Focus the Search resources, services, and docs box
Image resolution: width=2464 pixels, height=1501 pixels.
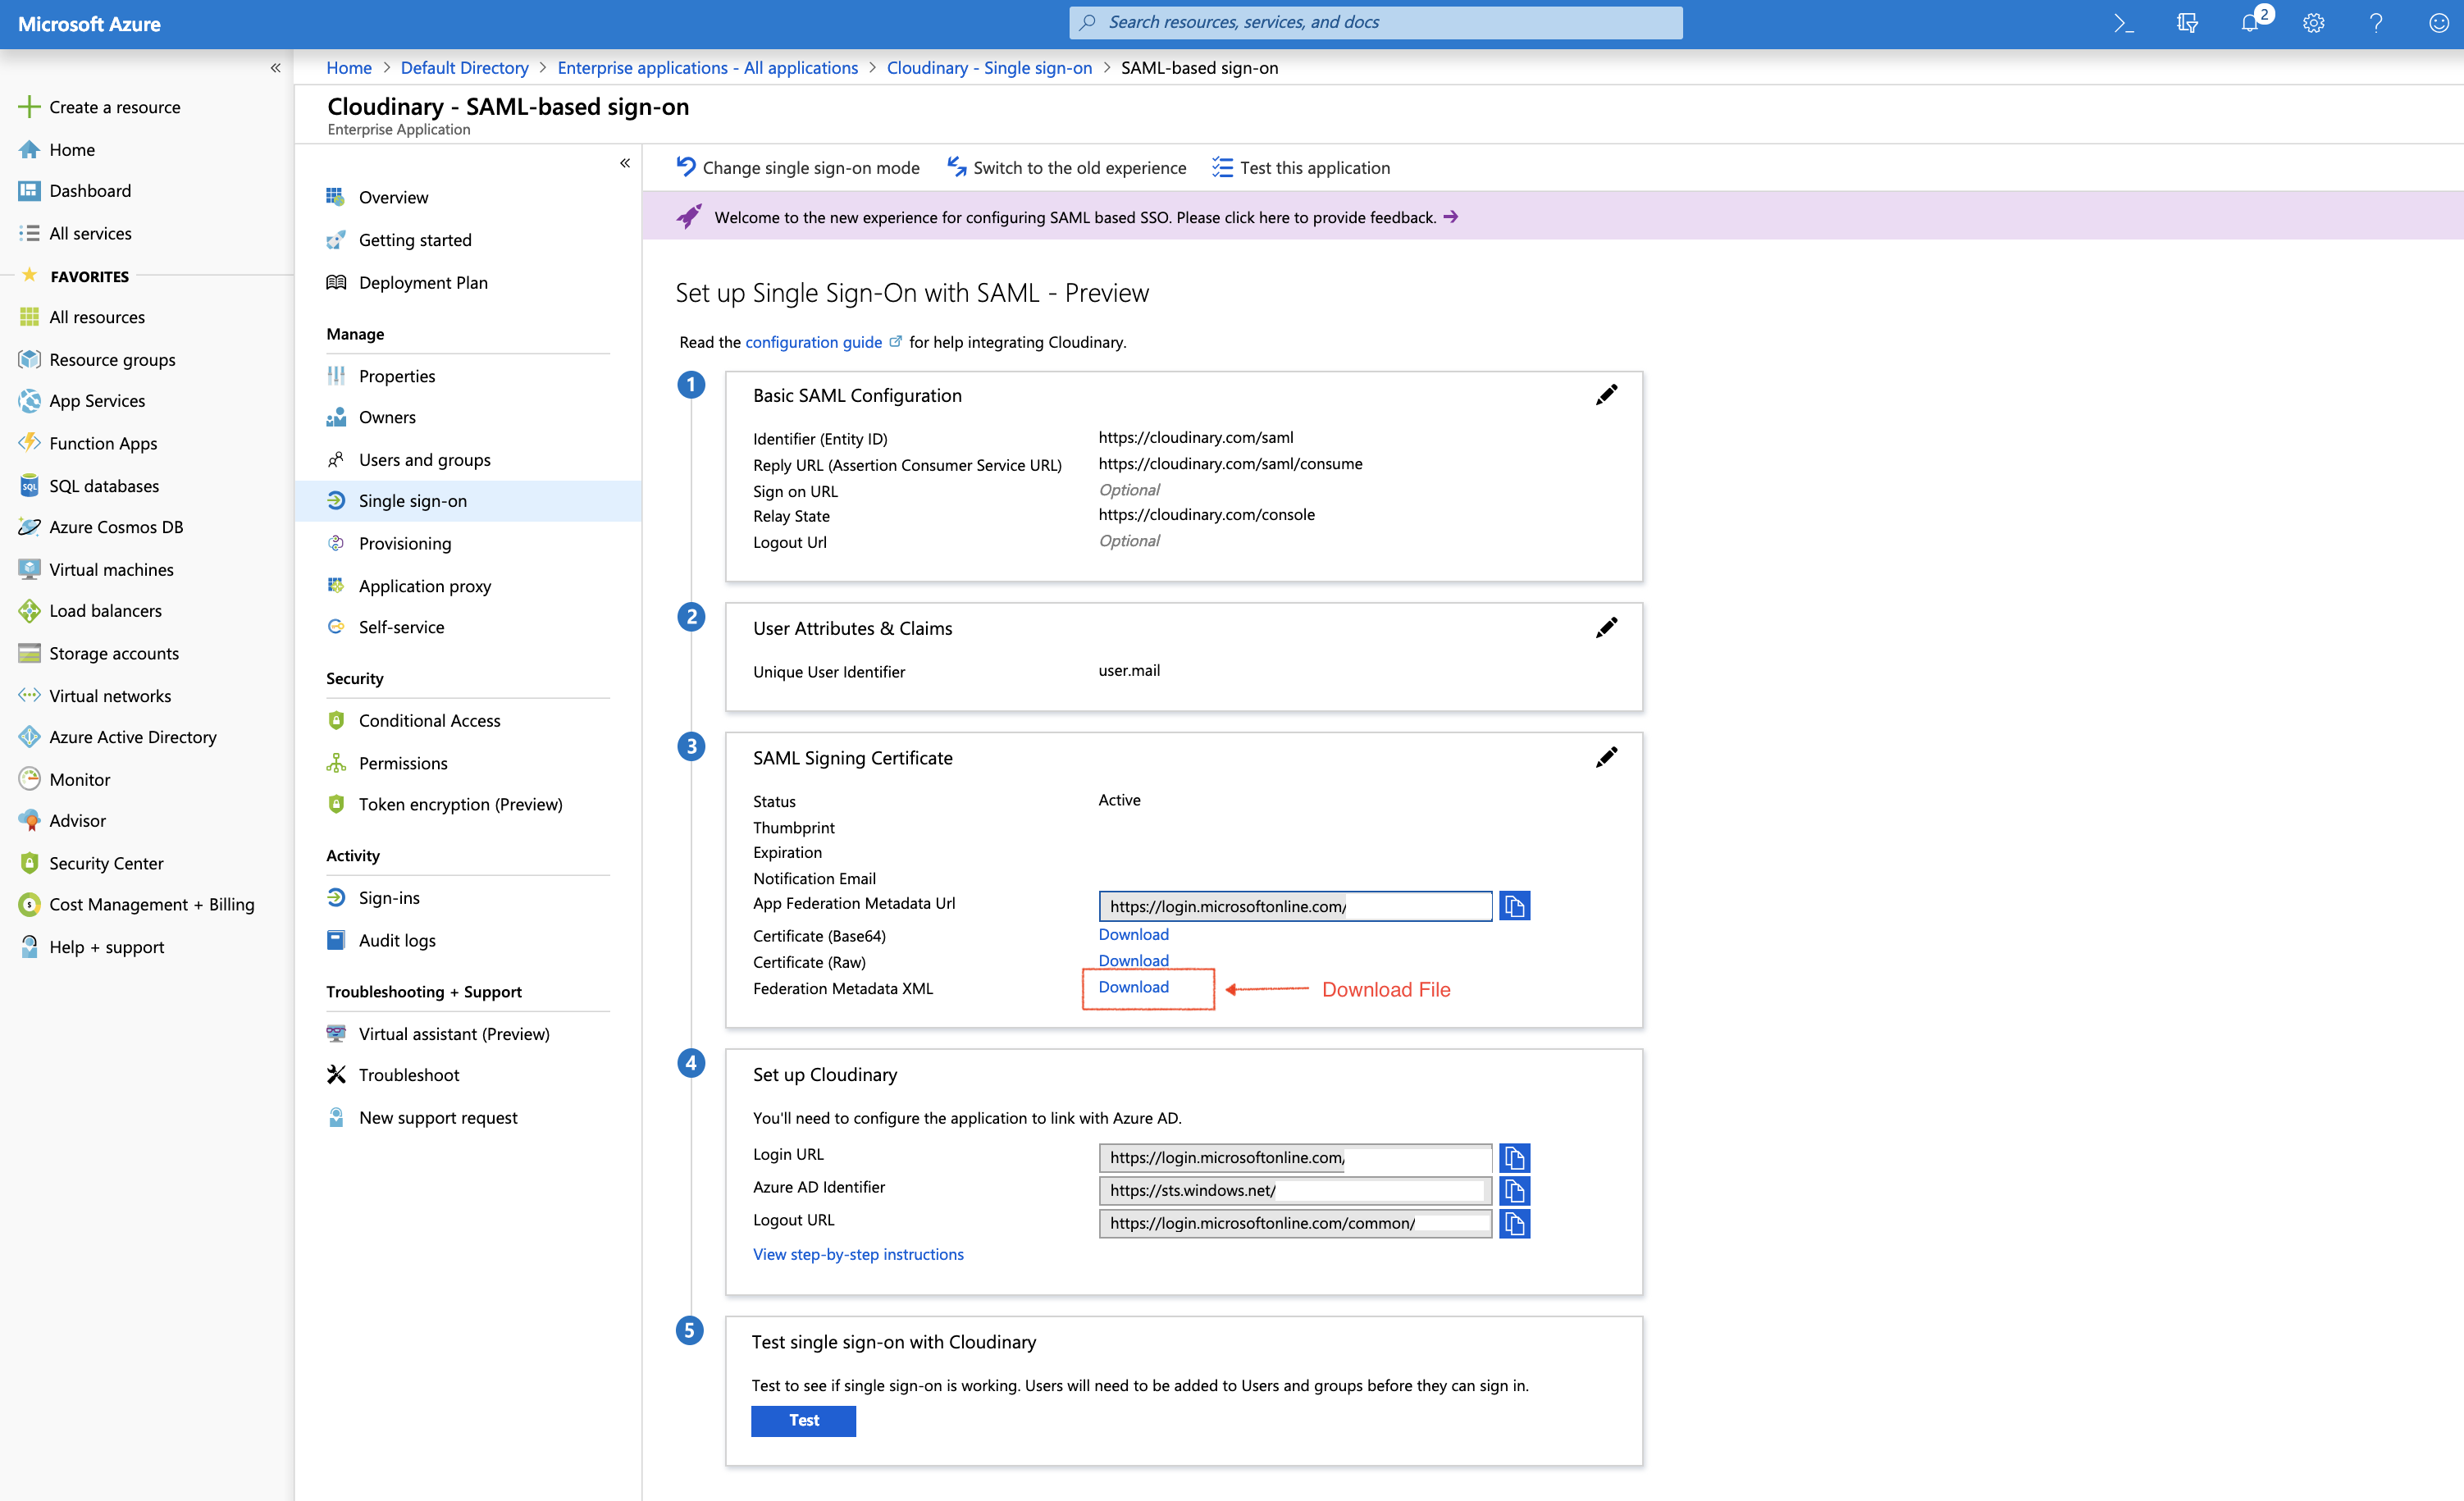tap(1375, 22)
